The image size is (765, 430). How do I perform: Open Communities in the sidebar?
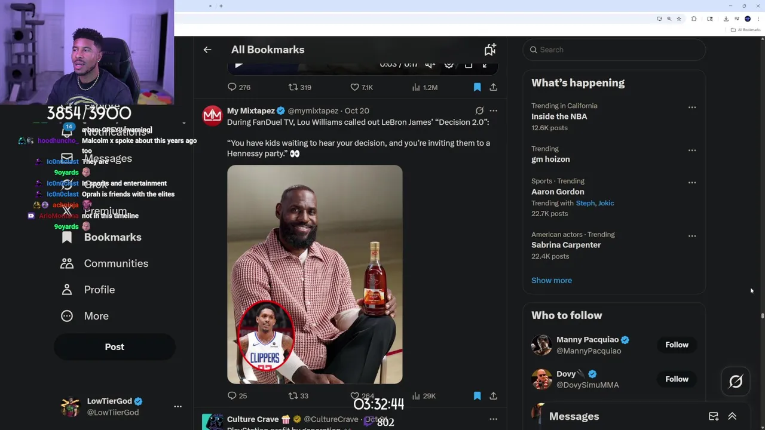coord(105,263)
